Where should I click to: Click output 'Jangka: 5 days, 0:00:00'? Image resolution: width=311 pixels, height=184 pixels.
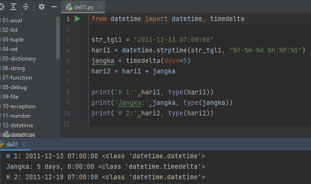point(50,167)
